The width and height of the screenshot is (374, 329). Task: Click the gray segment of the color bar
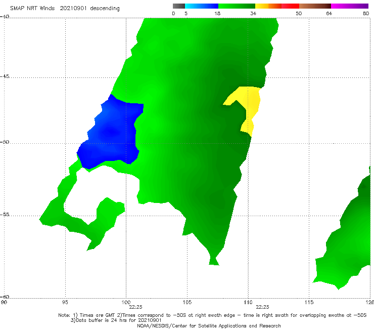[179, 6]
